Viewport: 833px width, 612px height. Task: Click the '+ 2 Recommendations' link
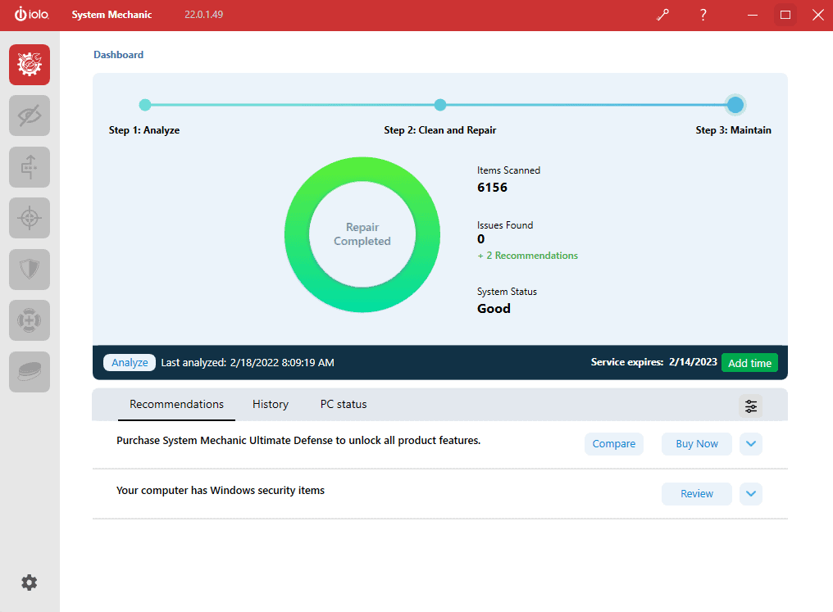(527, 256)
